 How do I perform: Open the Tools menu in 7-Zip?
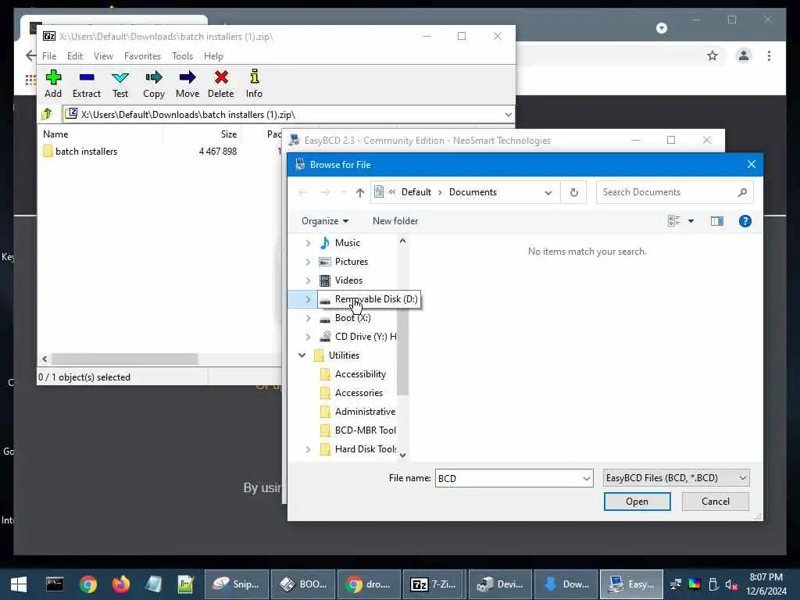tap(182, 56)
